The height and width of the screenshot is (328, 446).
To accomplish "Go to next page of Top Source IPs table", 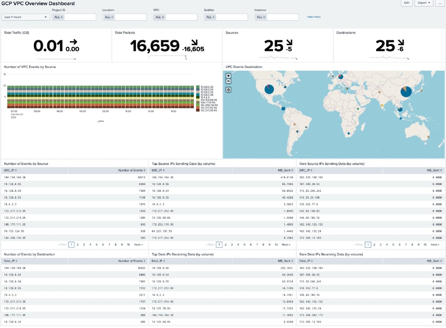I will click(286, 245).
